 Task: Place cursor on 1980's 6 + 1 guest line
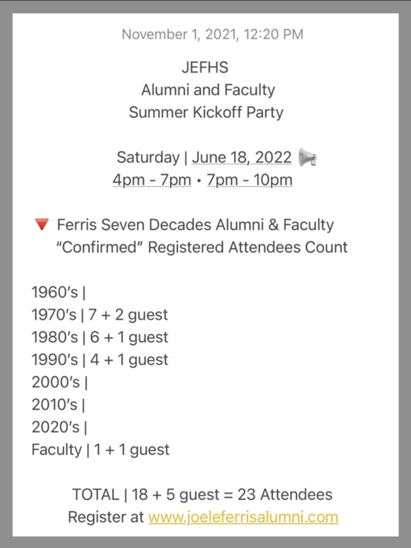point(100,337)
